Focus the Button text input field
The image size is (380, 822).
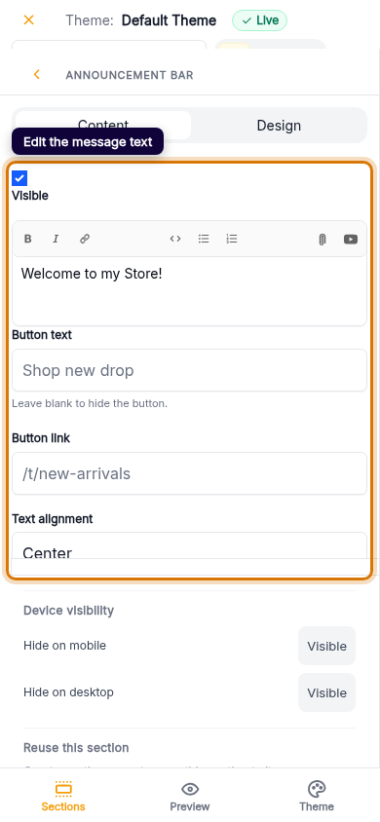(x=189, y=370)
